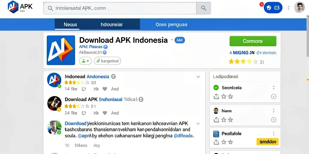Click the green Comore button
The height and width of the screenshot is (154, 309).
click(x=253, y=41)
